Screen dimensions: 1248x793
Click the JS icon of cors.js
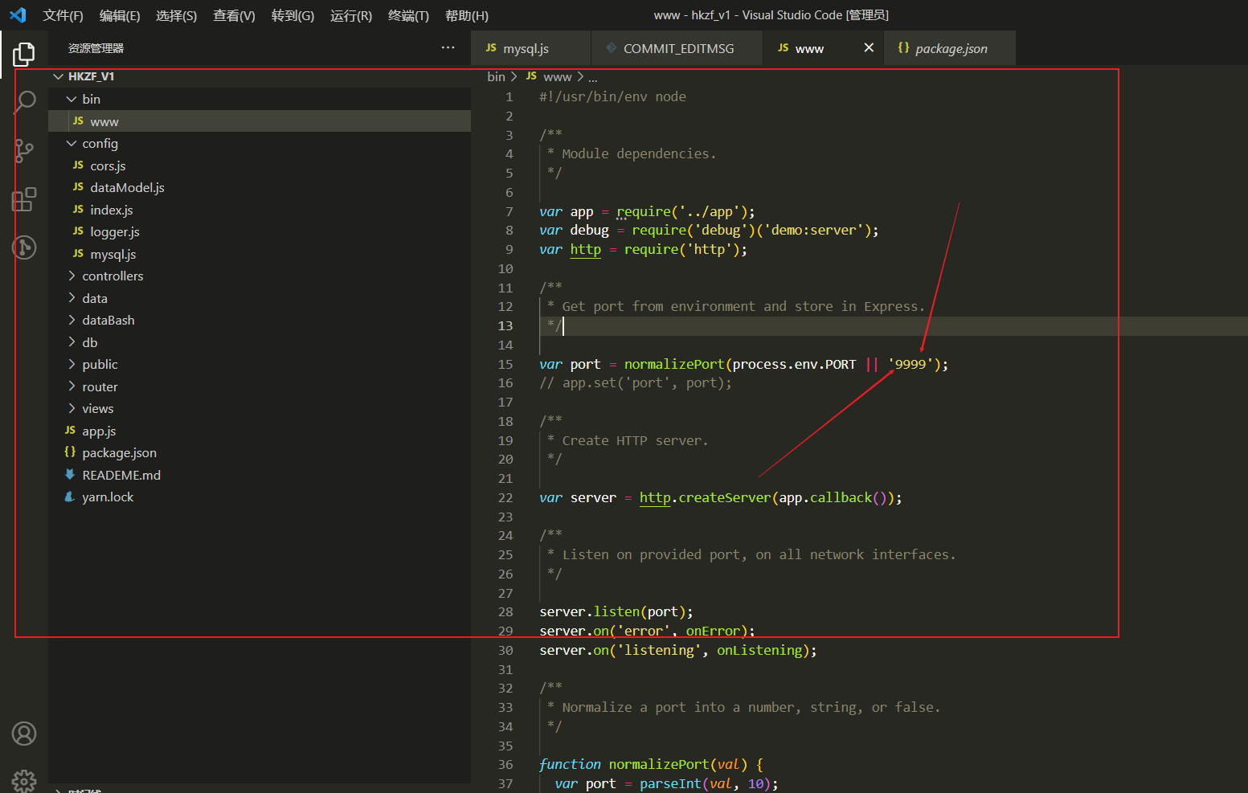pos(78,166)
